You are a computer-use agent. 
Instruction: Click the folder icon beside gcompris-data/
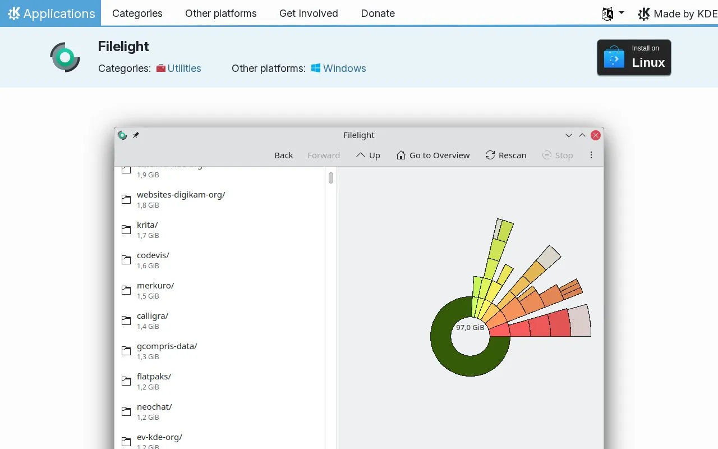(x=126, y=351)
